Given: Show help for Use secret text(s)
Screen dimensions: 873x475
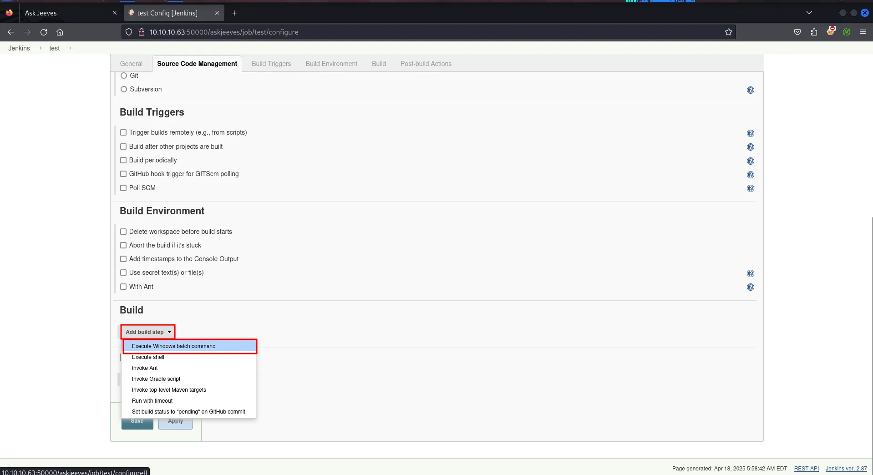Looking at the screenshot, I should tap(750, 273).
